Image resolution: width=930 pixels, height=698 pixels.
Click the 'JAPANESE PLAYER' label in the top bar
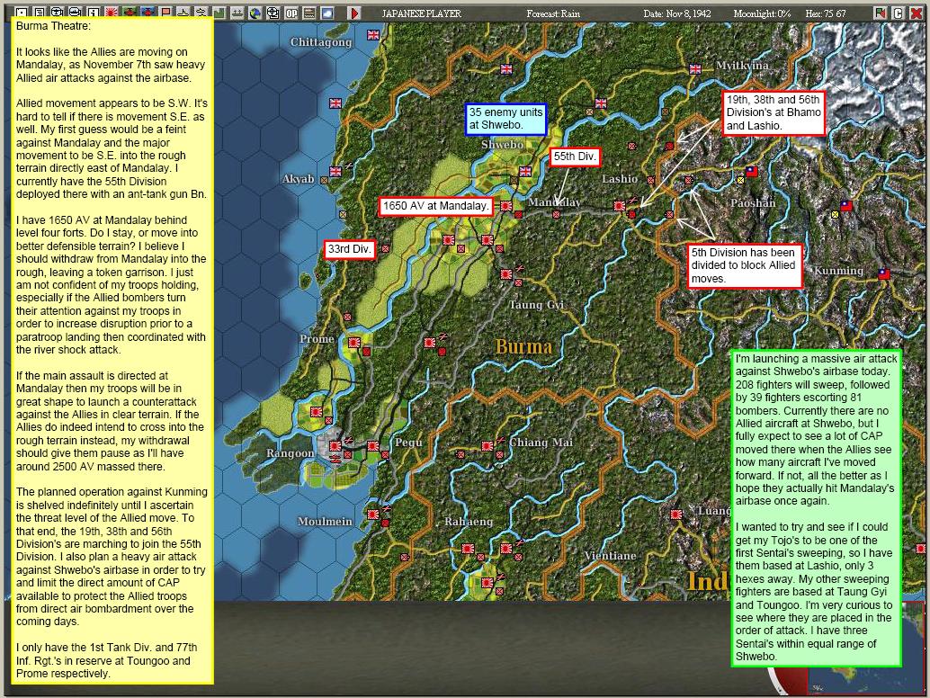tap(421, 13)
